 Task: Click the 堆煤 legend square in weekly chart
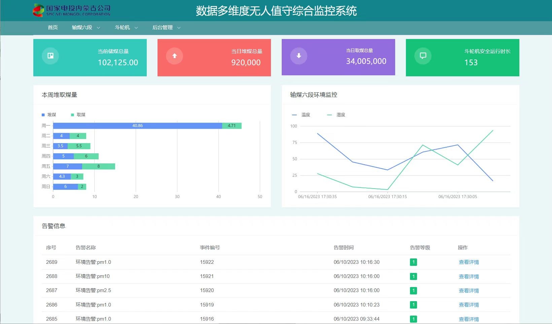43,115
